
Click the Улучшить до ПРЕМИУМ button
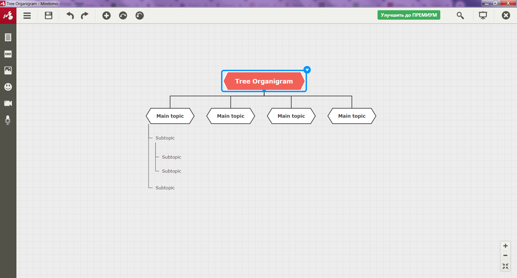(x=409, y=15)
